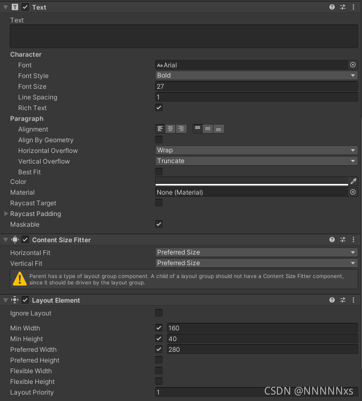Screen dimensions: 362x401
Task: Select left horizontal alignment
Action: (160, 129)
